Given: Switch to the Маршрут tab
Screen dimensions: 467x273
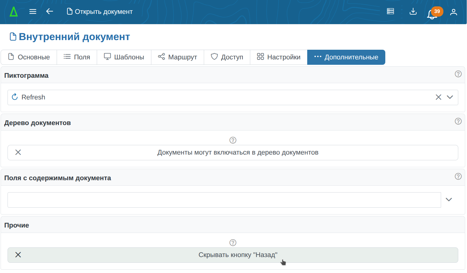Looking at the screenshot, I should tap(178, 57).
